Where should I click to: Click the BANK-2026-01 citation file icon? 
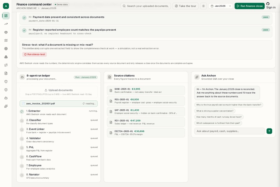point(111,91)
